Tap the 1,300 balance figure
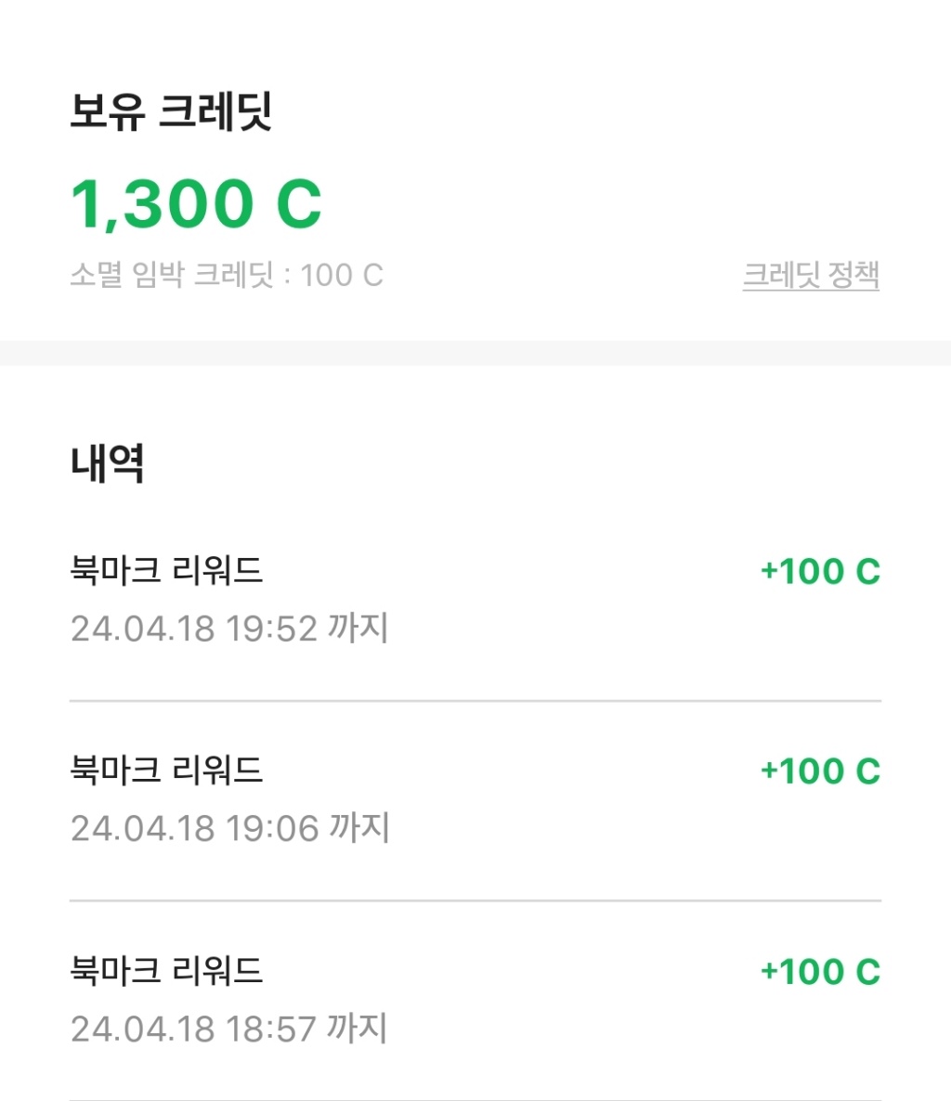The width and height of the screenshot is (951, 1101). [163, 204]
